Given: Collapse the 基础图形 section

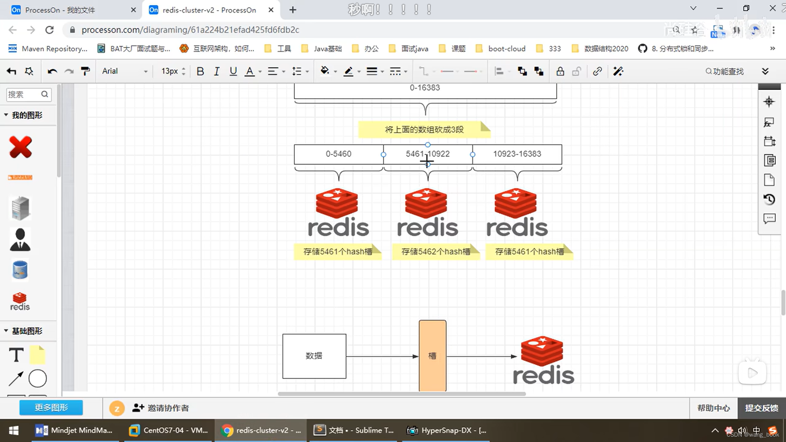Looking at the screenshot, I should (x=6, y=331).
